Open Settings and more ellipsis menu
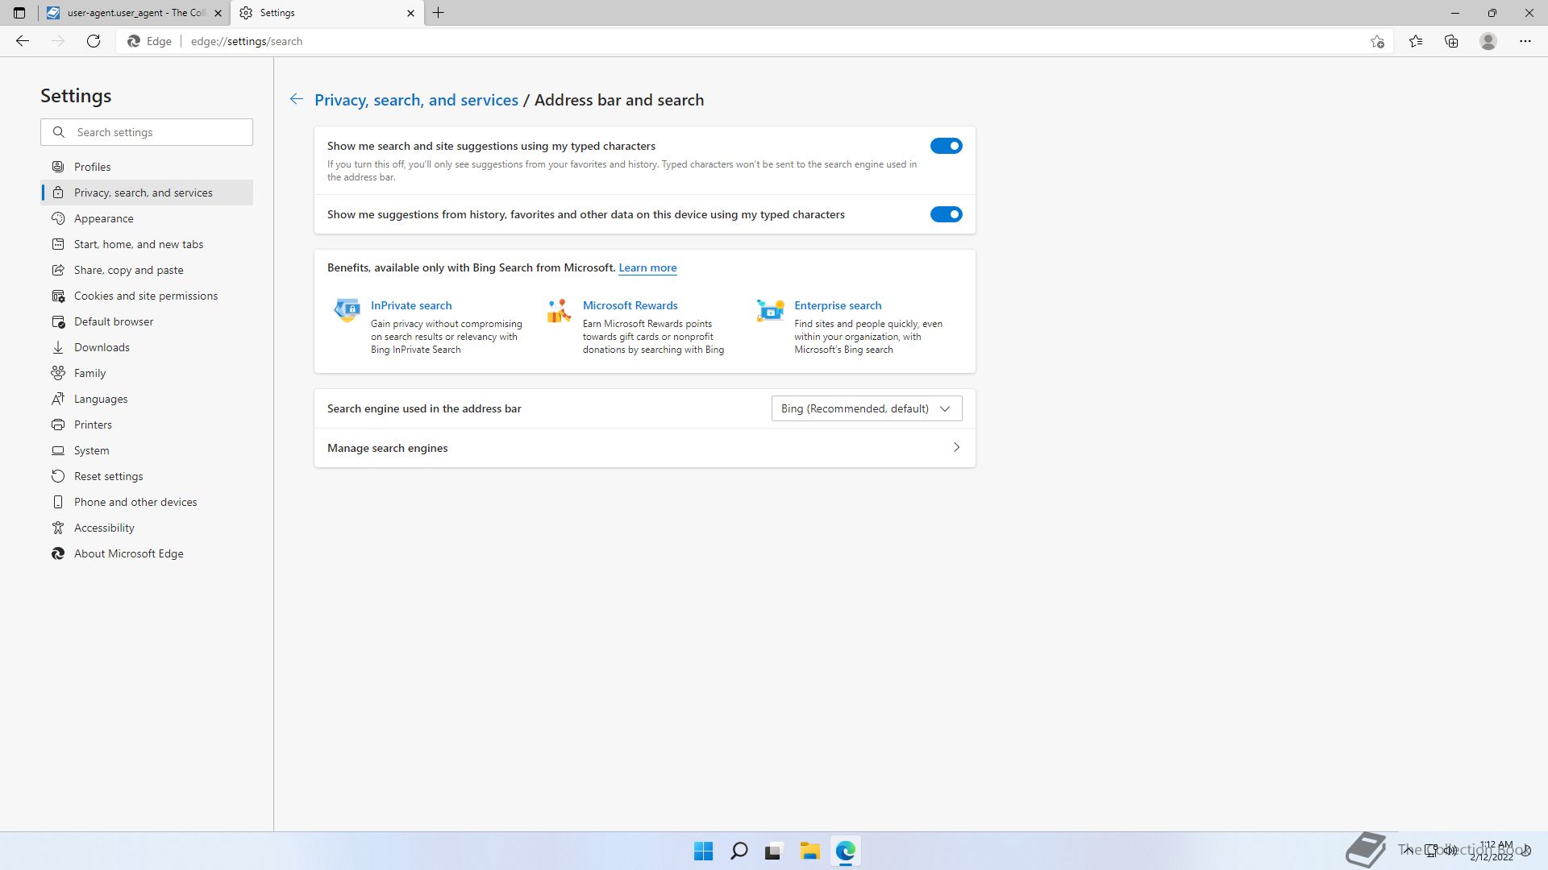 pyautogui.click(x=1525, y=41)
